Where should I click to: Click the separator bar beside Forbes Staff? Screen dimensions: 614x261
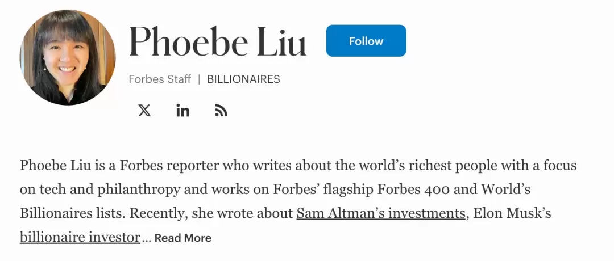click(x=199, y=79)
